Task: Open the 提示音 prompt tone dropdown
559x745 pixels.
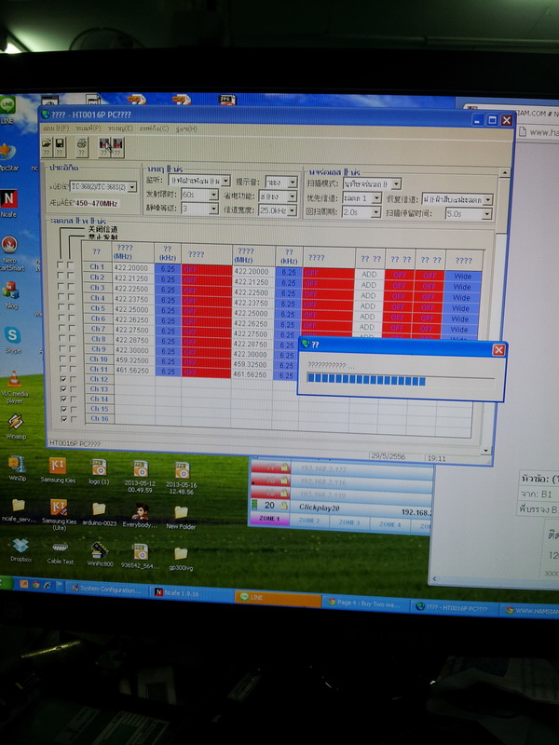Action: tap(281, 182)
